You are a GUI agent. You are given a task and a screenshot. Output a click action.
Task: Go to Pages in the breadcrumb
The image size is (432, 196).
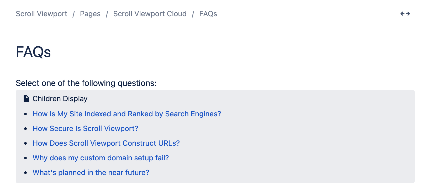pos(90,14)
